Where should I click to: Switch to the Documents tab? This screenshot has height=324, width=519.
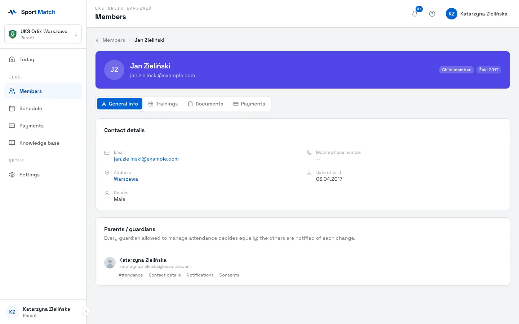[205, 104]
